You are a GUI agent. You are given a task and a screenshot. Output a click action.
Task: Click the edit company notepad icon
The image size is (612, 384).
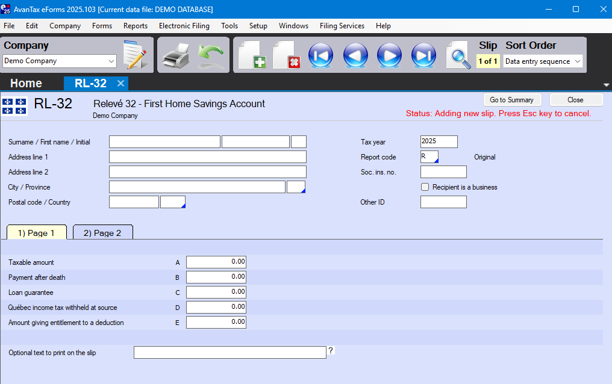point(135,55)
